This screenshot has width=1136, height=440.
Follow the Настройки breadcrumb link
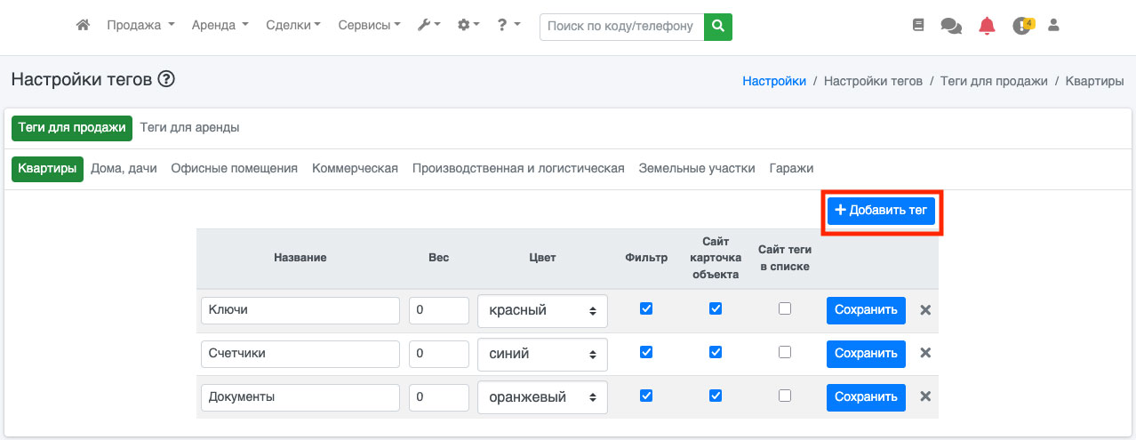(x=774, y=81)
